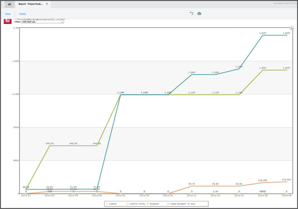
Task: Toggle the COSTS TOTAL legend series
Action: pos(136,204)
